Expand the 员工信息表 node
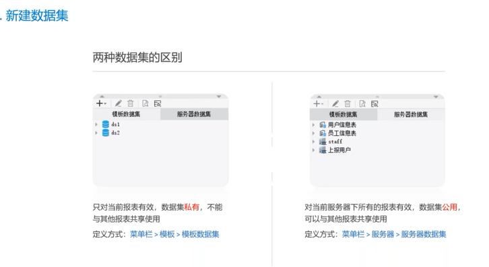 click(x=313, y=133)
